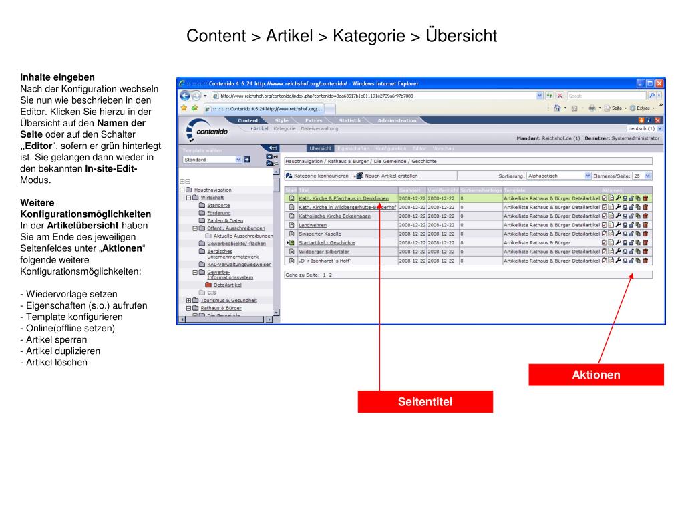Configure template of Kath. Kirche in Wildbergerhütte-Bergerhof

click(618, 207)
